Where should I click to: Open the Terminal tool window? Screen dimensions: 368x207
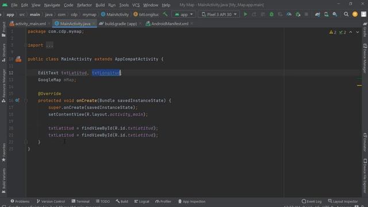coord(80,201)
